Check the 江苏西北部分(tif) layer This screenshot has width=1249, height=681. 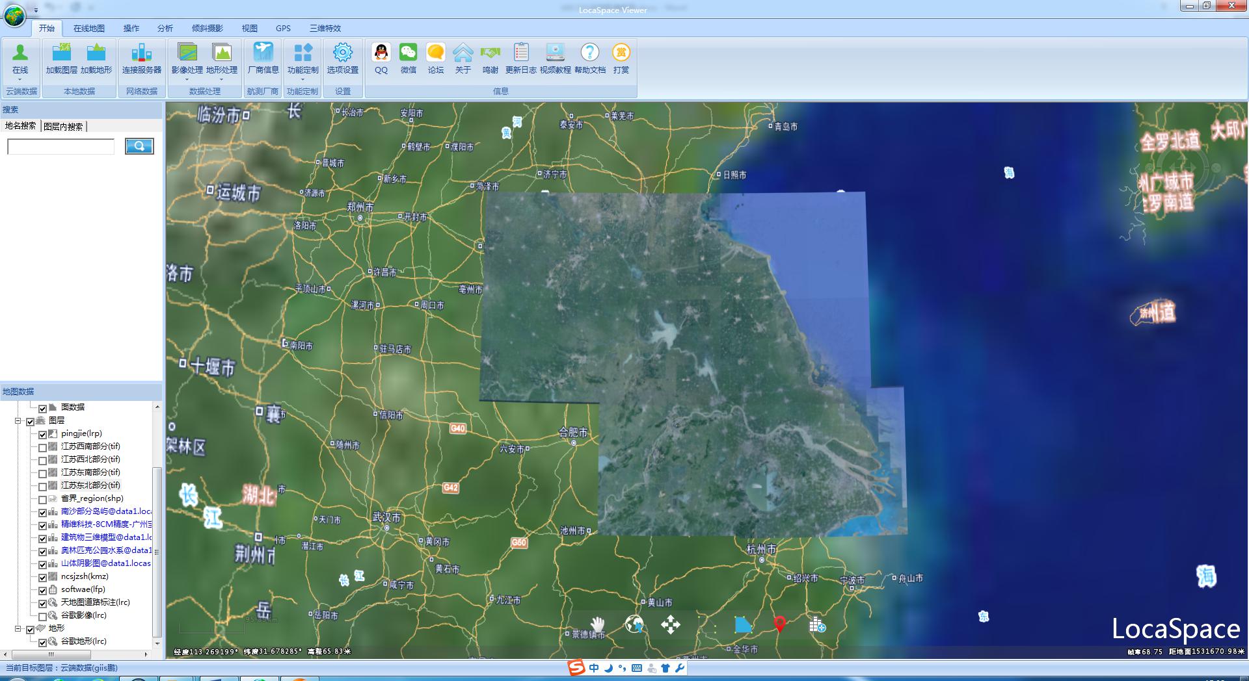(x=43, y=460)
